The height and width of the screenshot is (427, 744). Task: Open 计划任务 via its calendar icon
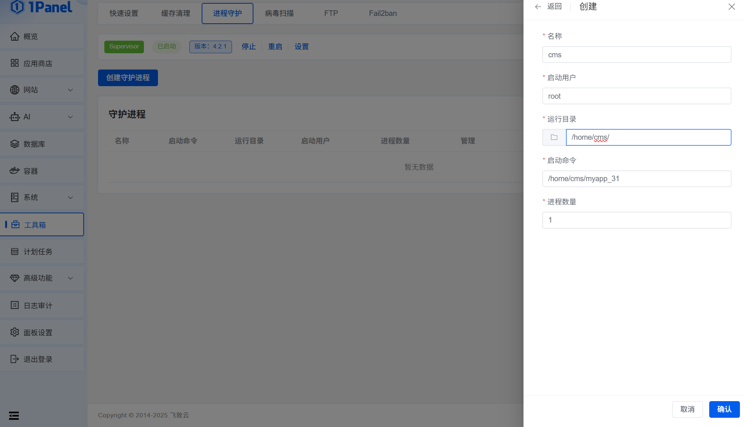pyautogui.click(x=14, y=251)
